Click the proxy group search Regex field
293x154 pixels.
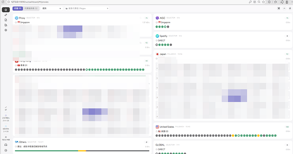(87, 8)
